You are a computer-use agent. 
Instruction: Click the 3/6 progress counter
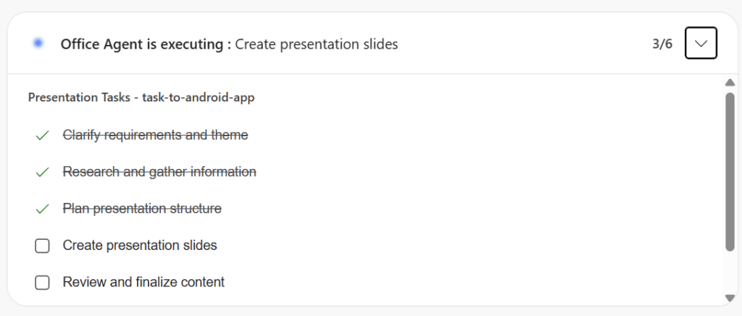click(662, 44)
